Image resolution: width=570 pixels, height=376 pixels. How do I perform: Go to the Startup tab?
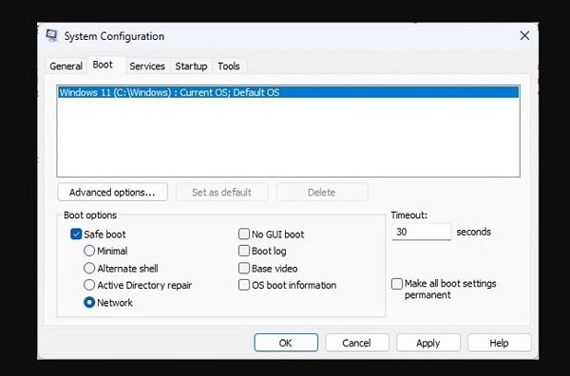pos(191,66)
